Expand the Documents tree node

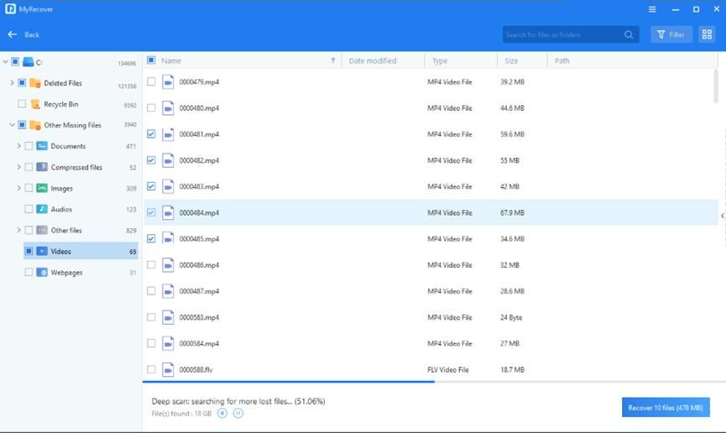18,146
